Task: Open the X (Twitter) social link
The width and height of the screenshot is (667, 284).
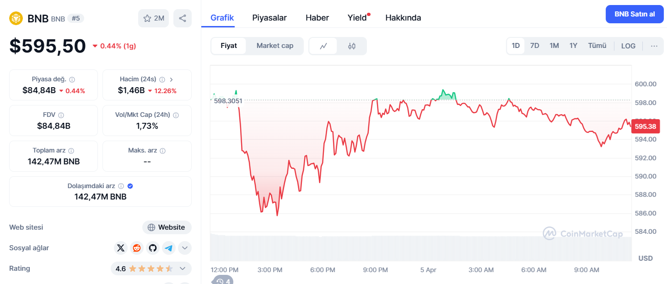Action: 121,248
